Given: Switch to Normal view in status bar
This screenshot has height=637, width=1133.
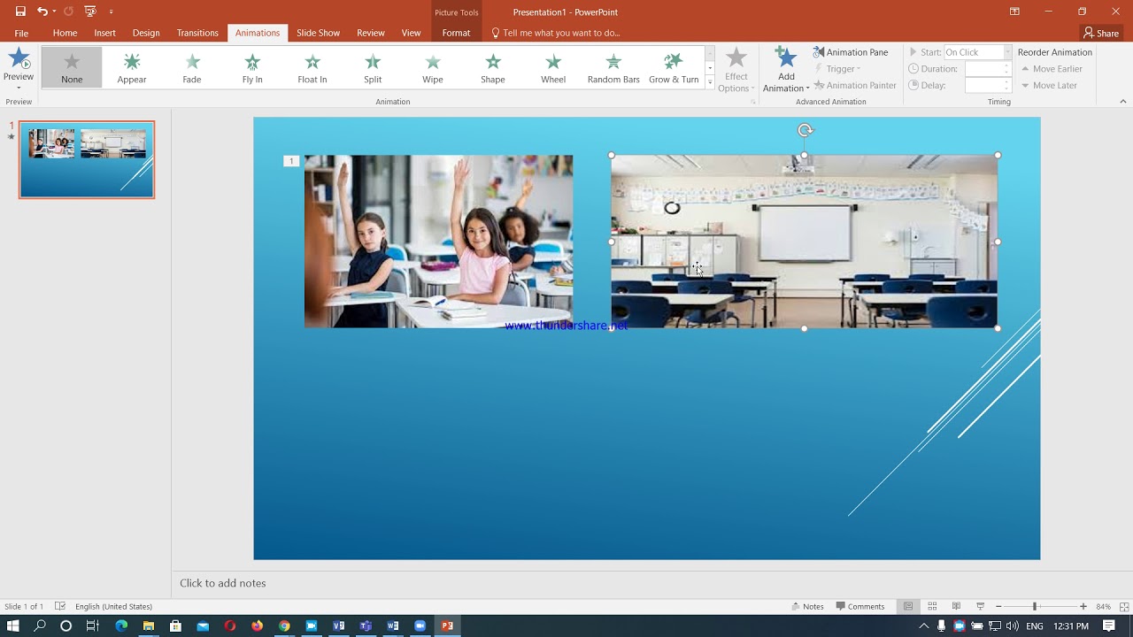Looking at the screenshot, I should 908,606.
